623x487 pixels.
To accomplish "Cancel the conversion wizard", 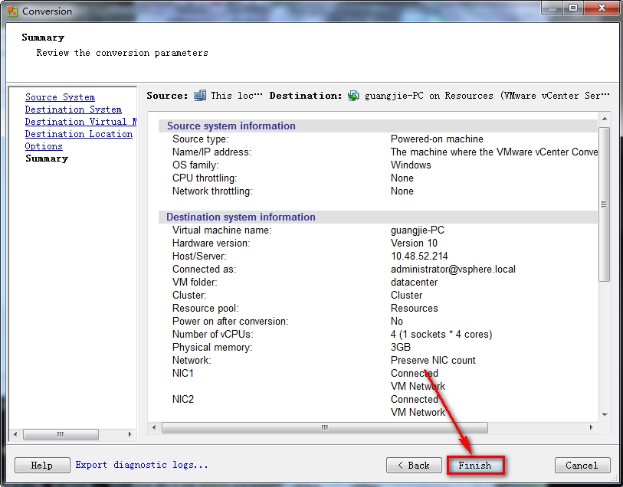I will (x=582, y=465).
